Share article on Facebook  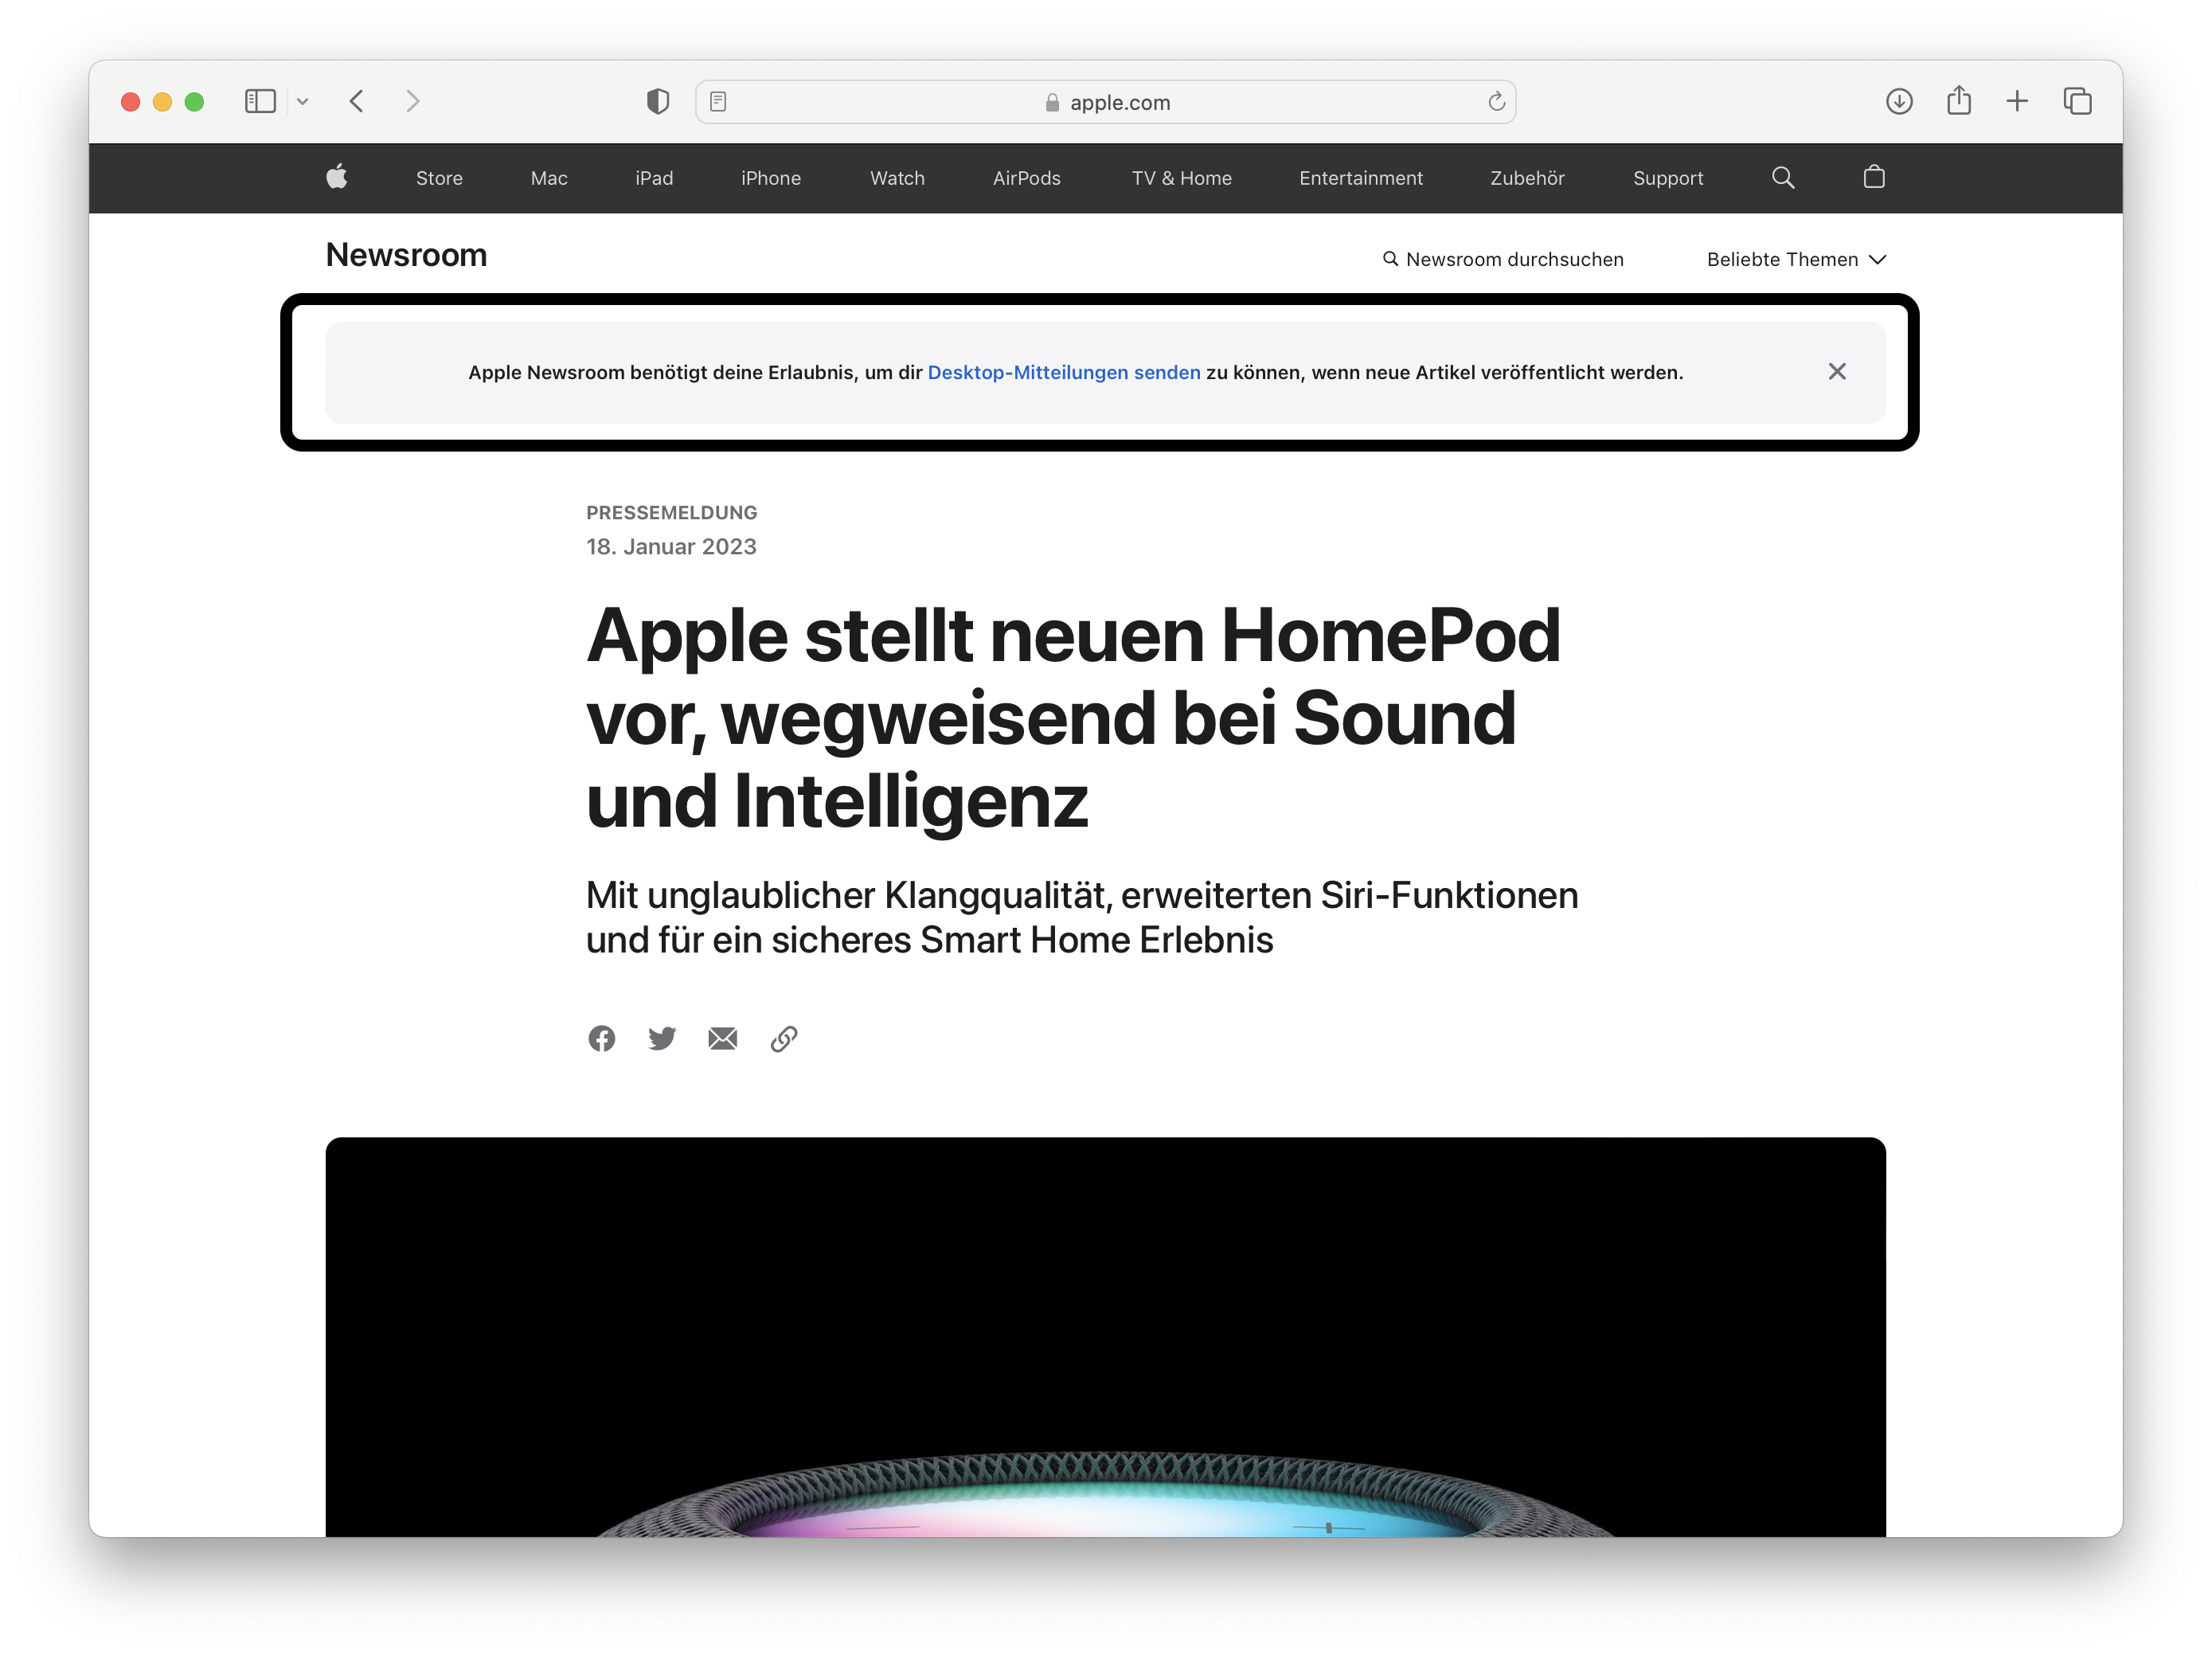[x=601, y=1038]
